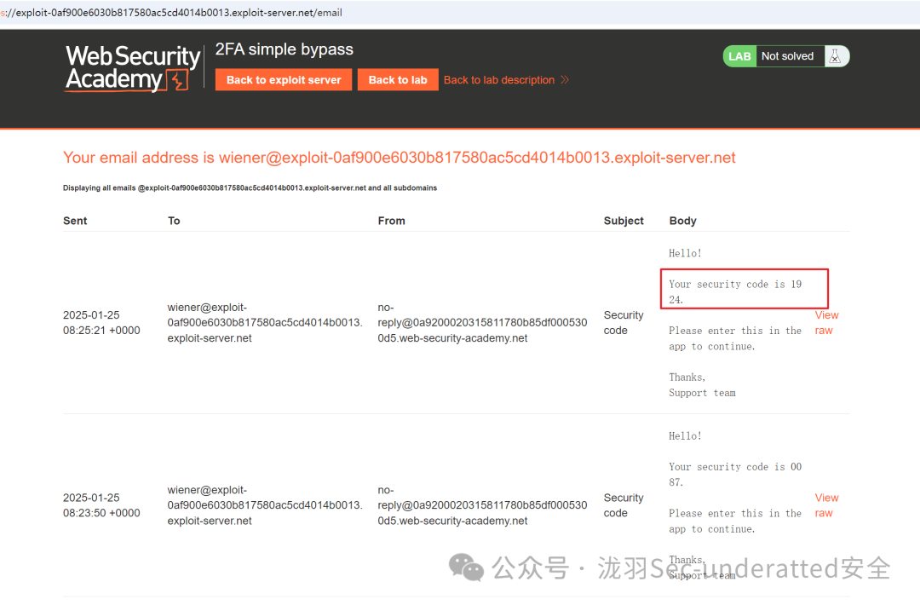Click the no-reply sender in the 08:23:50 row
The height and width of the screenshot is (605, 920).
482,505
